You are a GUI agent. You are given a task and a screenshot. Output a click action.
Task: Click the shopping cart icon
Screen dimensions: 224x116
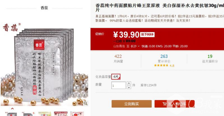[x=165, y=104]
